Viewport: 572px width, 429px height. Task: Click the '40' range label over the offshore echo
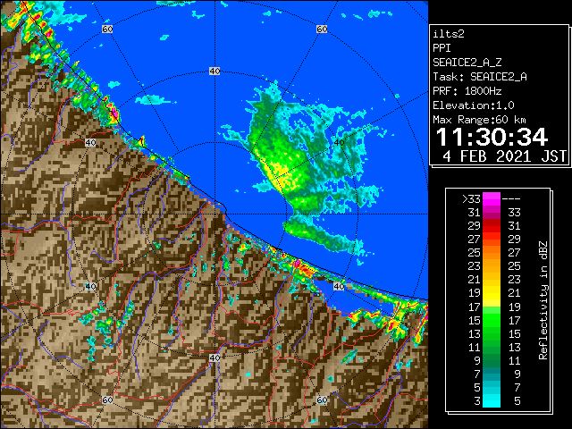pyautogui.click(x=339, y=143)
